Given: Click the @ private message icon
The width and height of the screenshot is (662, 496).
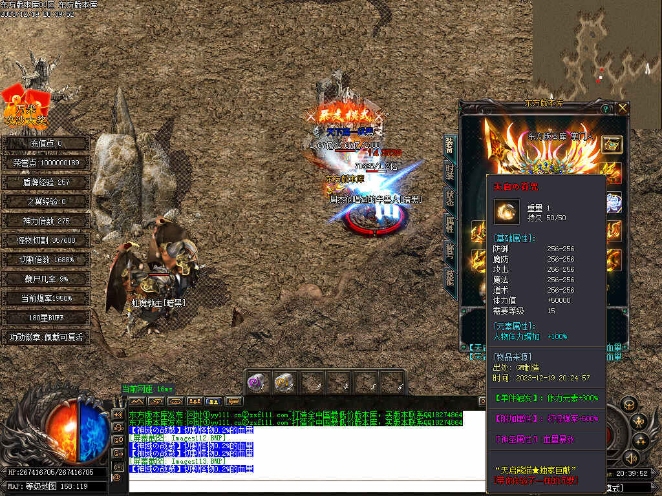Looking at the screenshot, I should click(116, 478).
